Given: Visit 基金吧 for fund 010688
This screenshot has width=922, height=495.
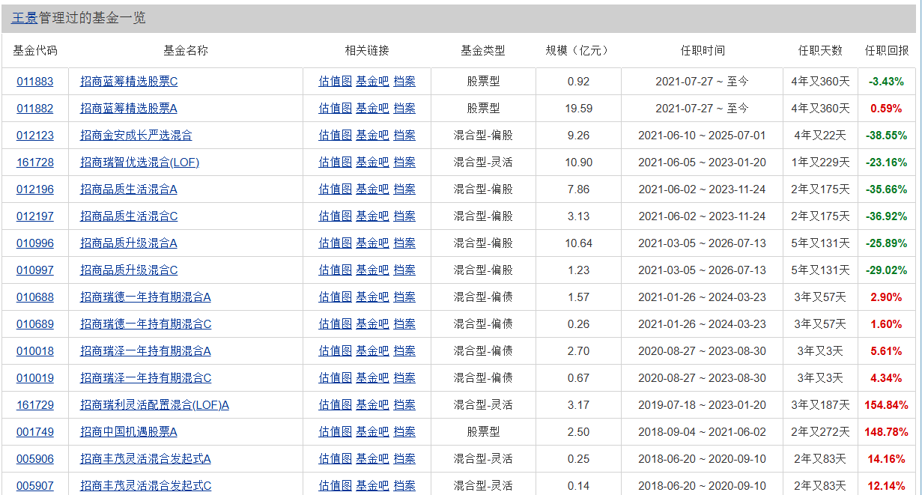Looking at the screenshot, I should (x=372, y=297).
